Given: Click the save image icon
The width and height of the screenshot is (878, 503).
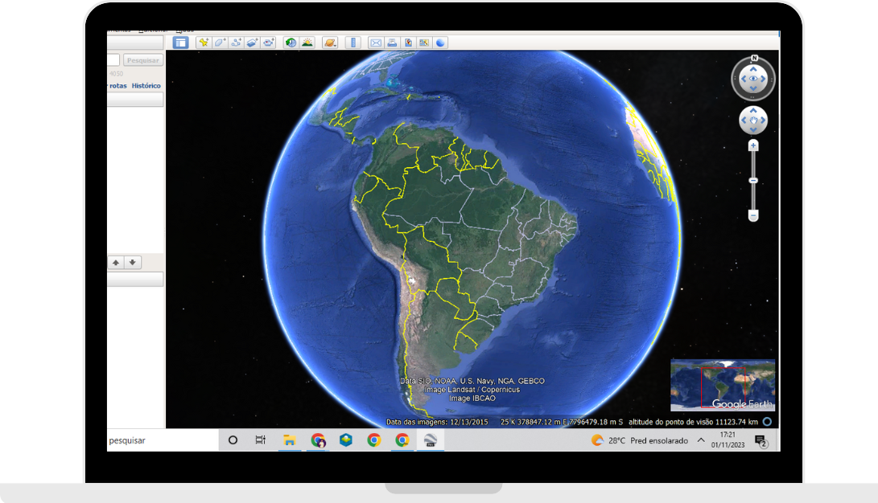Looking at the screenshot, I should click(408, 43).
